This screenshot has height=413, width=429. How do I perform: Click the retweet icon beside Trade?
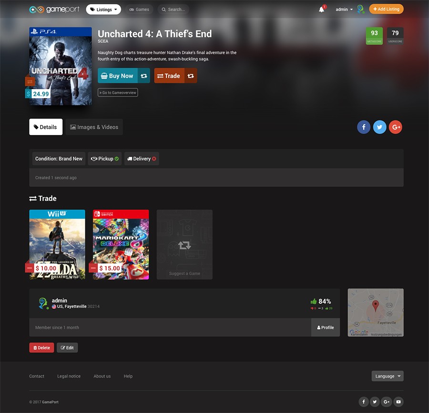click(191, 76)
